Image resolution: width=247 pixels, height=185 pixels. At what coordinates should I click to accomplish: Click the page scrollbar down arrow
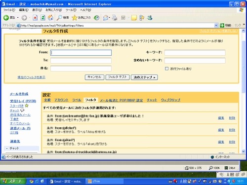point(244,151)
